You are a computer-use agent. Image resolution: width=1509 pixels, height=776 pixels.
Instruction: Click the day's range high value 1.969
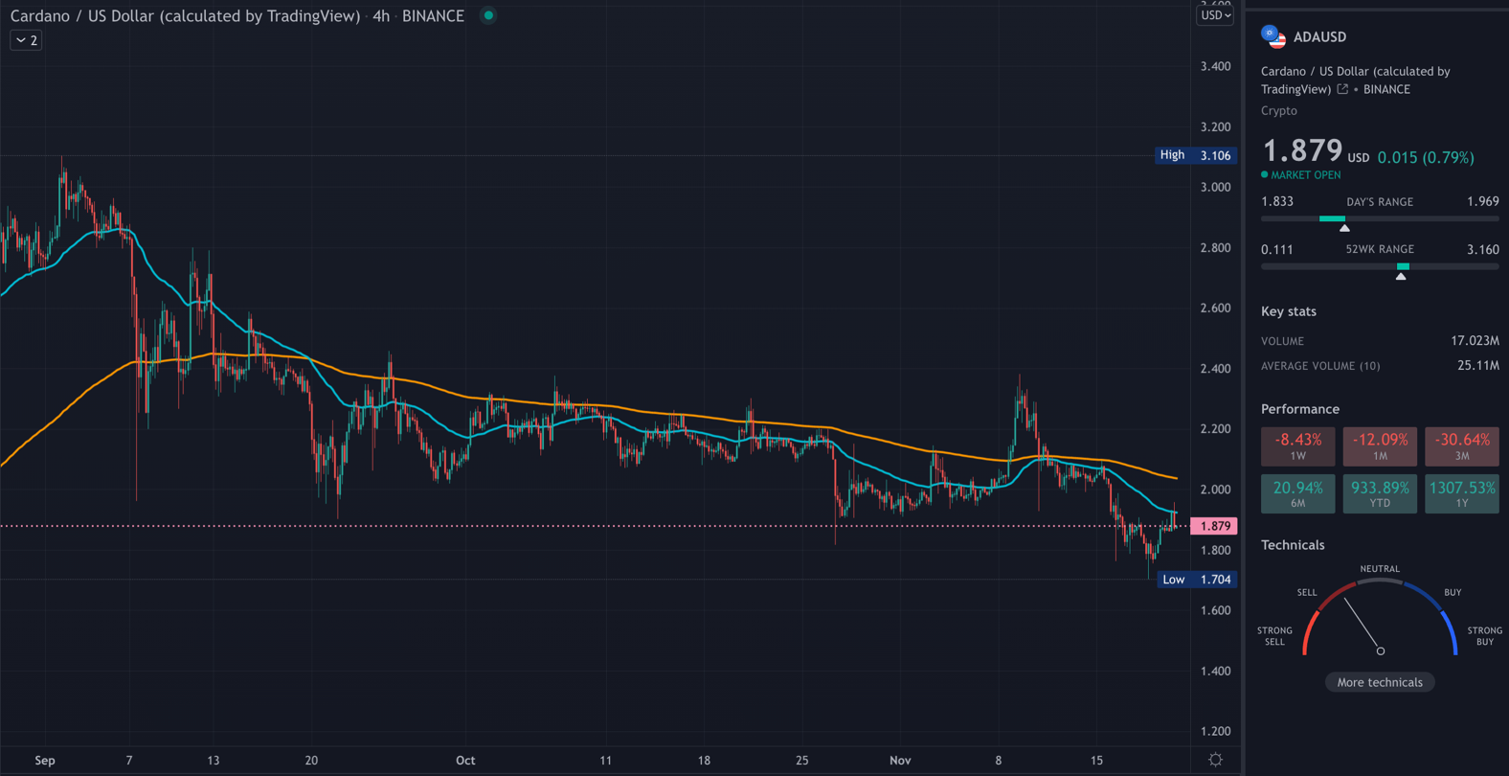[1483, 202]
